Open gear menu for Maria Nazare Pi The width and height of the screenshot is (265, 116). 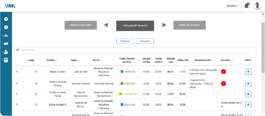[x=248, y=105]
